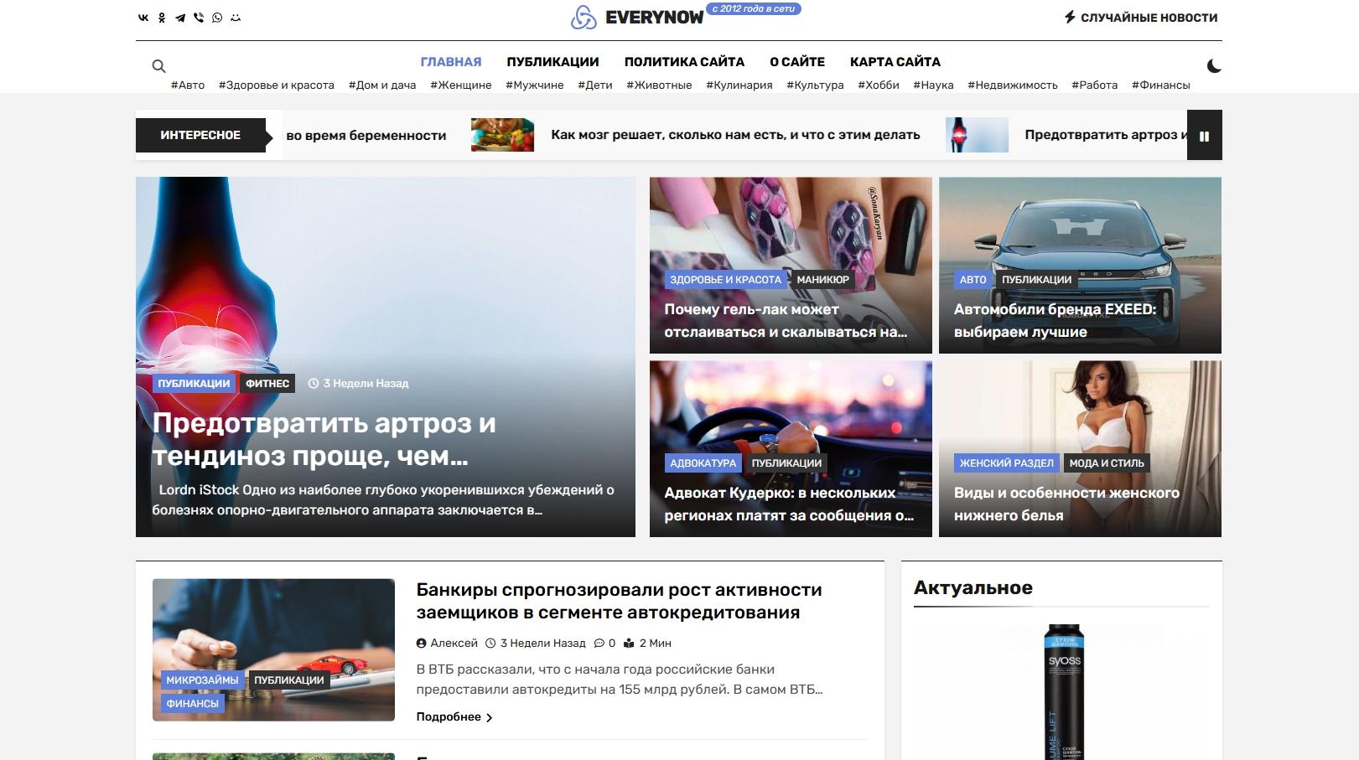This screenshot has height=760, width=1359.
Task: Open the #Работа hashtag link
Action: pyautogui.click(x=1095, y=85)
